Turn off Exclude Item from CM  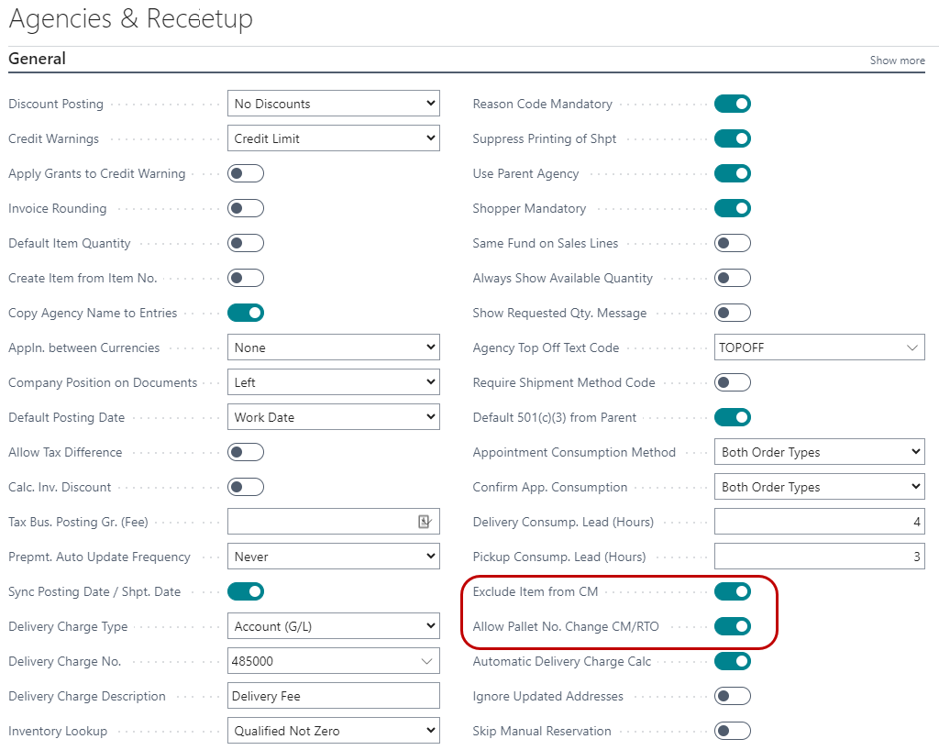pos(732,591)
